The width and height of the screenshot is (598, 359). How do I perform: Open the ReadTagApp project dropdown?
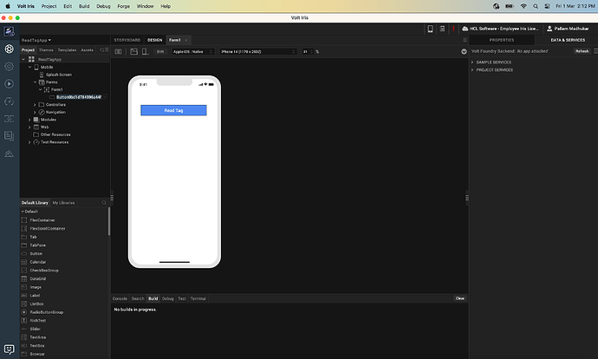click(x=36, y=40)
